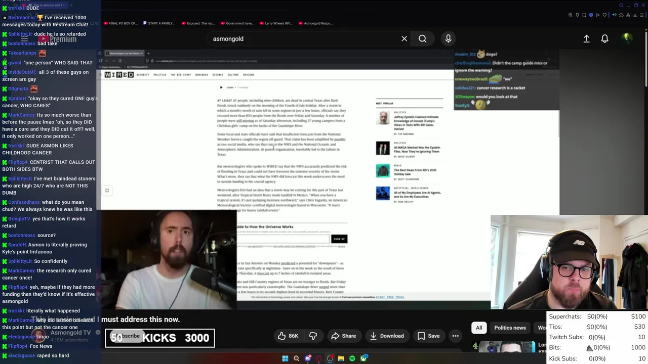Click the browser profile toolbar icon

(628, 15)
